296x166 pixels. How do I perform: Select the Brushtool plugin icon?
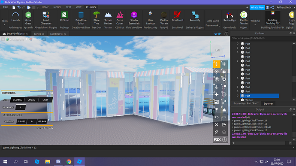coord(178,17)
